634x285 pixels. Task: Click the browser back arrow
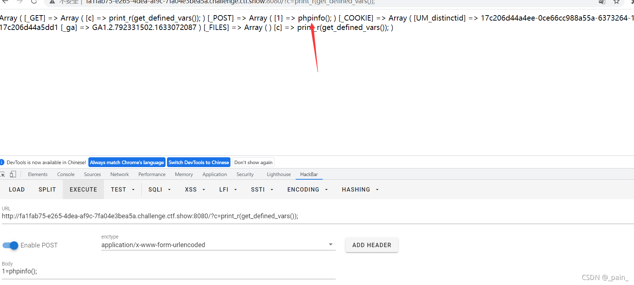(x=5, y=1)
